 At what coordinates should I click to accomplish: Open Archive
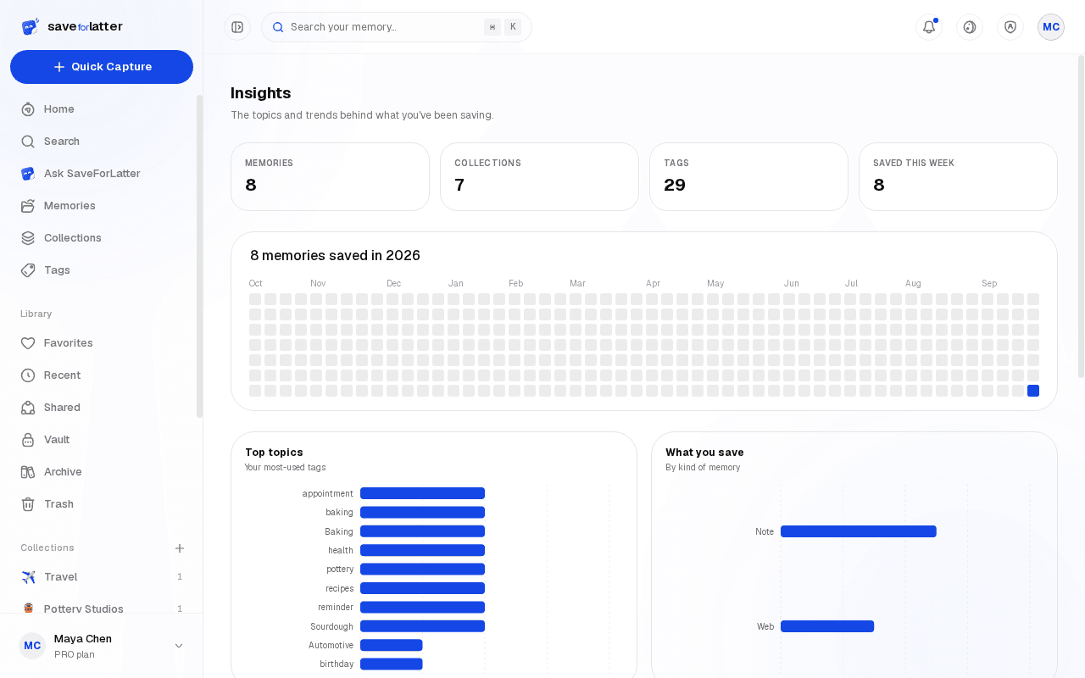tap(102, 472)
